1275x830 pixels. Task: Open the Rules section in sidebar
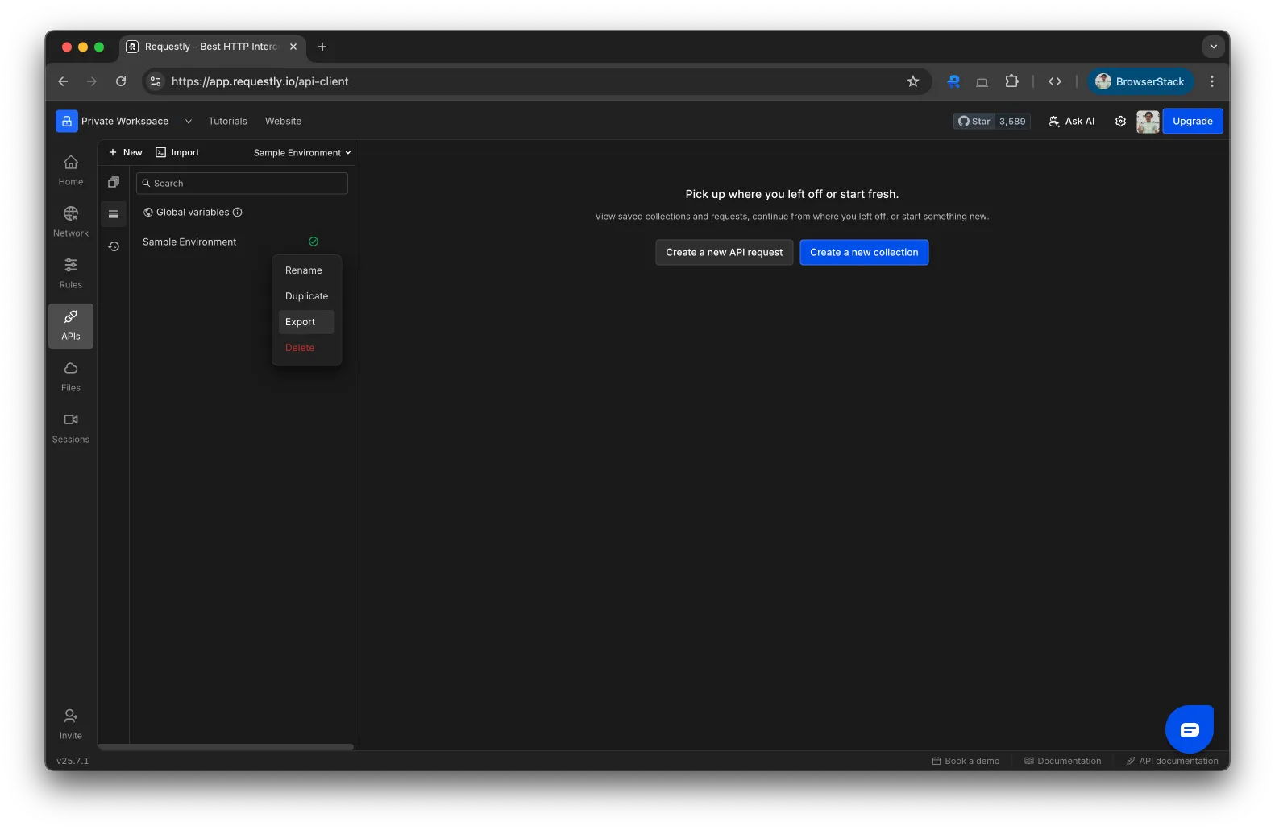point(71,274)
